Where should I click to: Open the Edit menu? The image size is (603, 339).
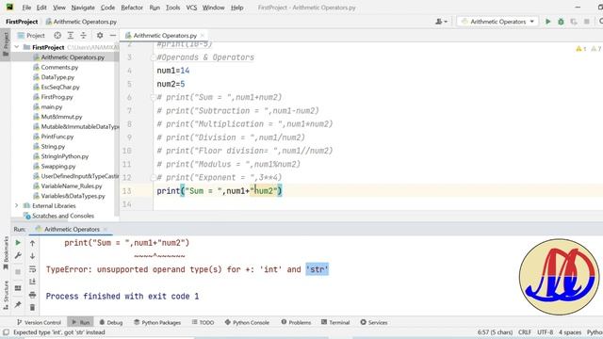pos(41,8)
